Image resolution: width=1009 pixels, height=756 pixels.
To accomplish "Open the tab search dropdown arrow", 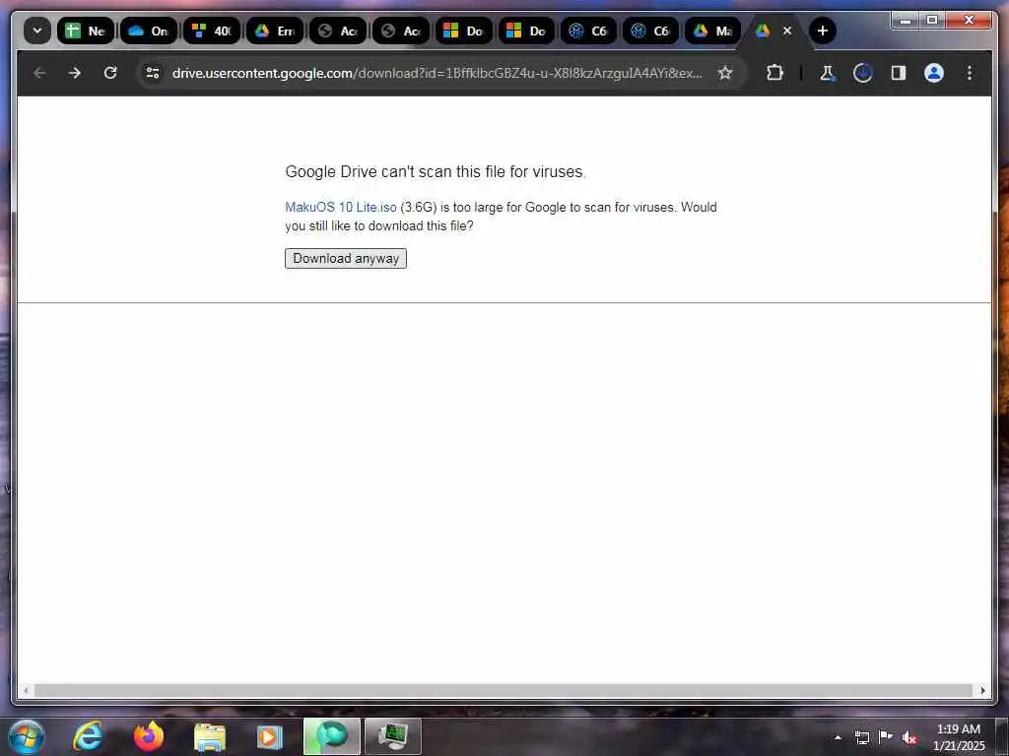I will tap(37, 31).
